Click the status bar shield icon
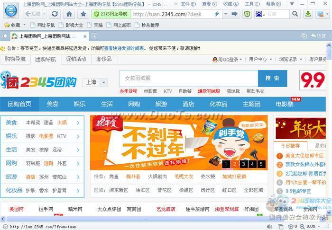This screenshot has height=230, width=332. 291,226
